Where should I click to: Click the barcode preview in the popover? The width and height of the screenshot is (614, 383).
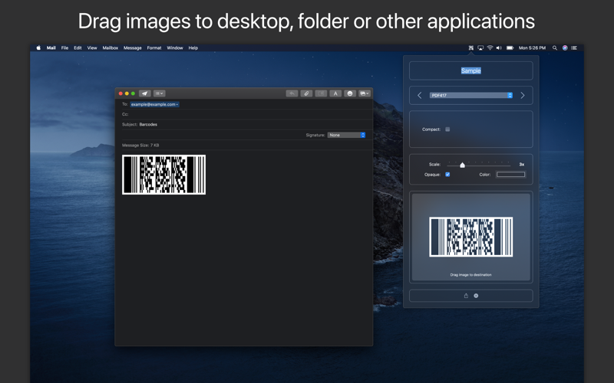(471, 237)
